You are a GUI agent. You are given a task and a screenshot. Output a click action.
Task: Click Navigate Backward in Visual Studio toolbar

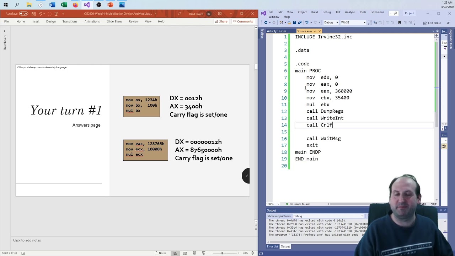click(266, 22)
